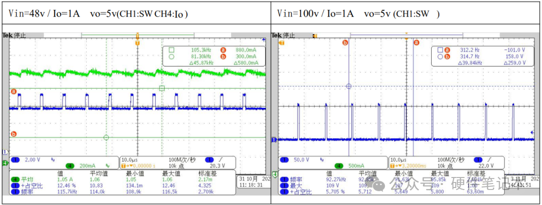Click the 22.0 V trigger level value
This screenshot has height=205, width=542.
(x=486, y=165)
